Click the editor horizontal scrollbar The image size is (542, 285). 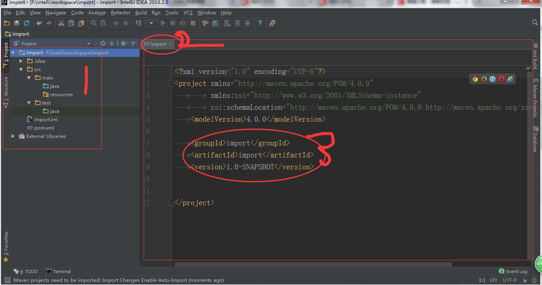(313, 264)
